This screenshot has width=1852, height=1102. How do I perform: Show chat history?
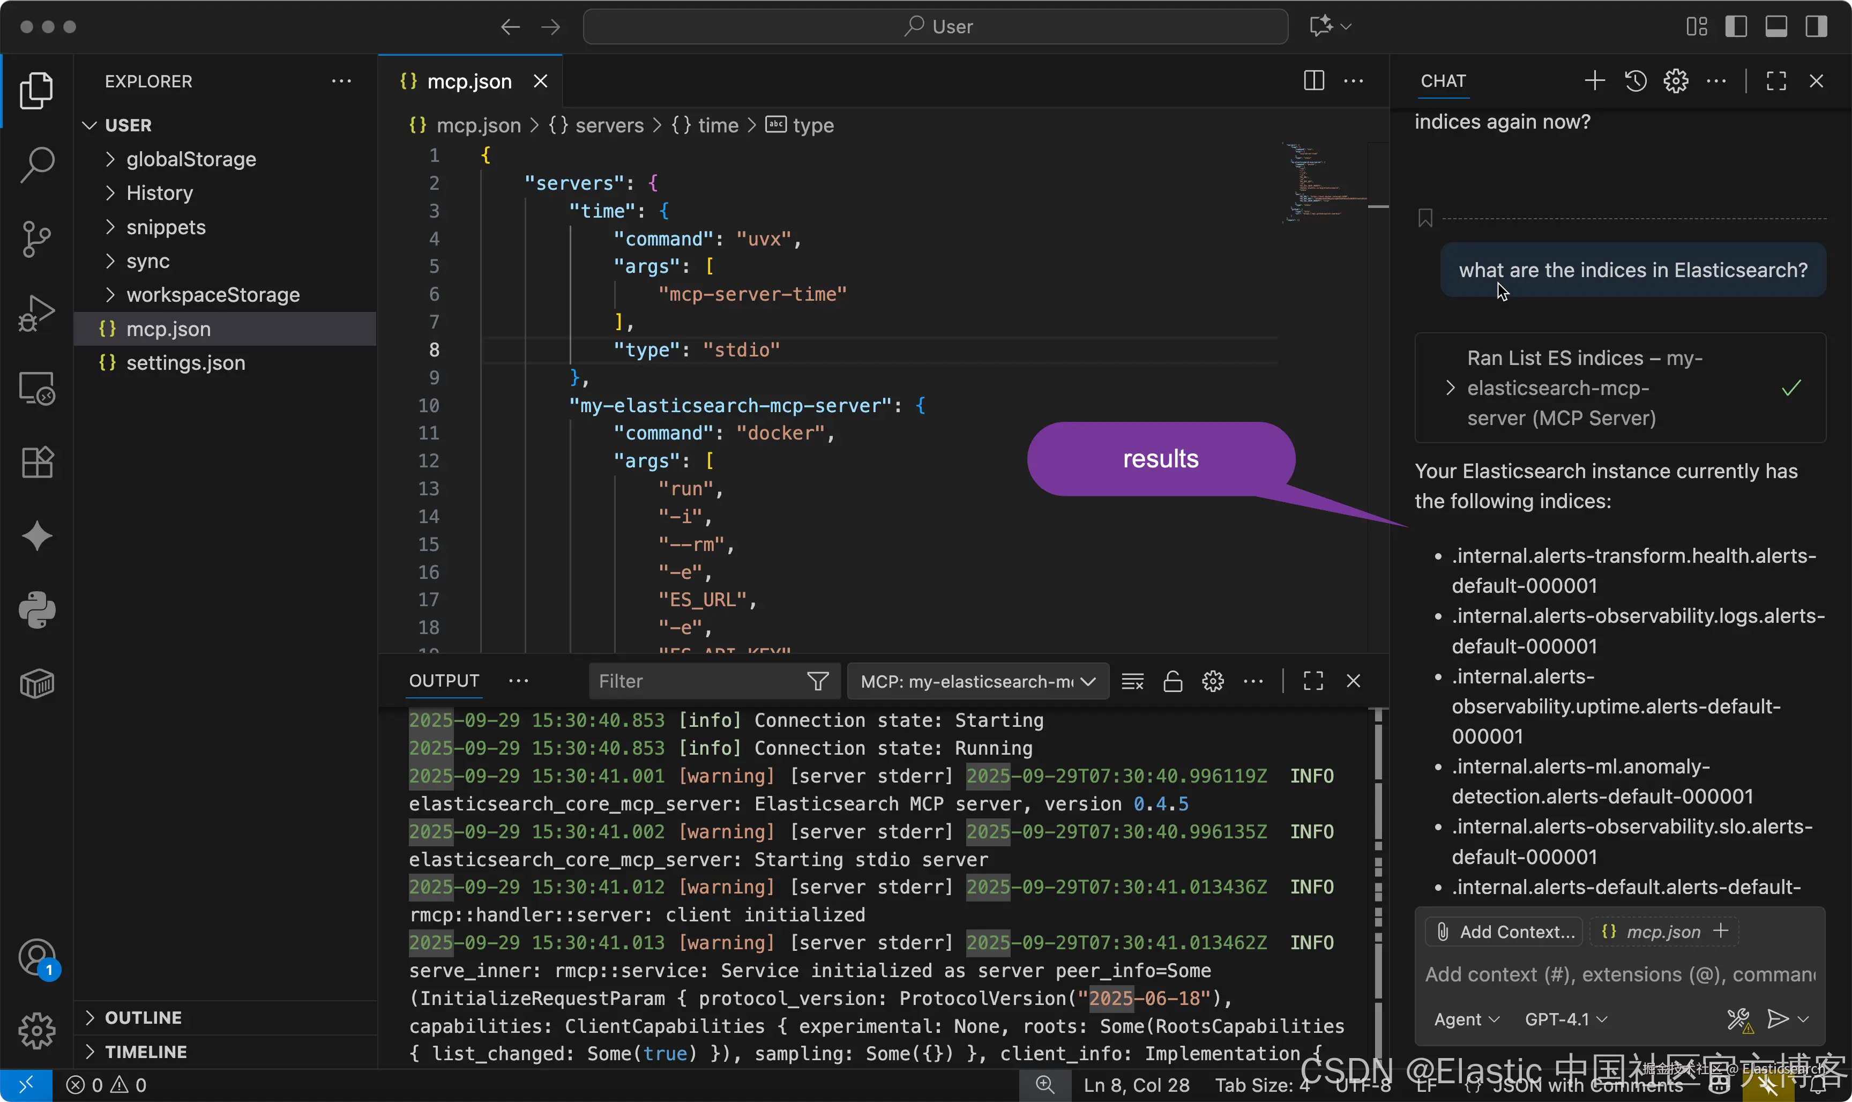point(1636,81)
